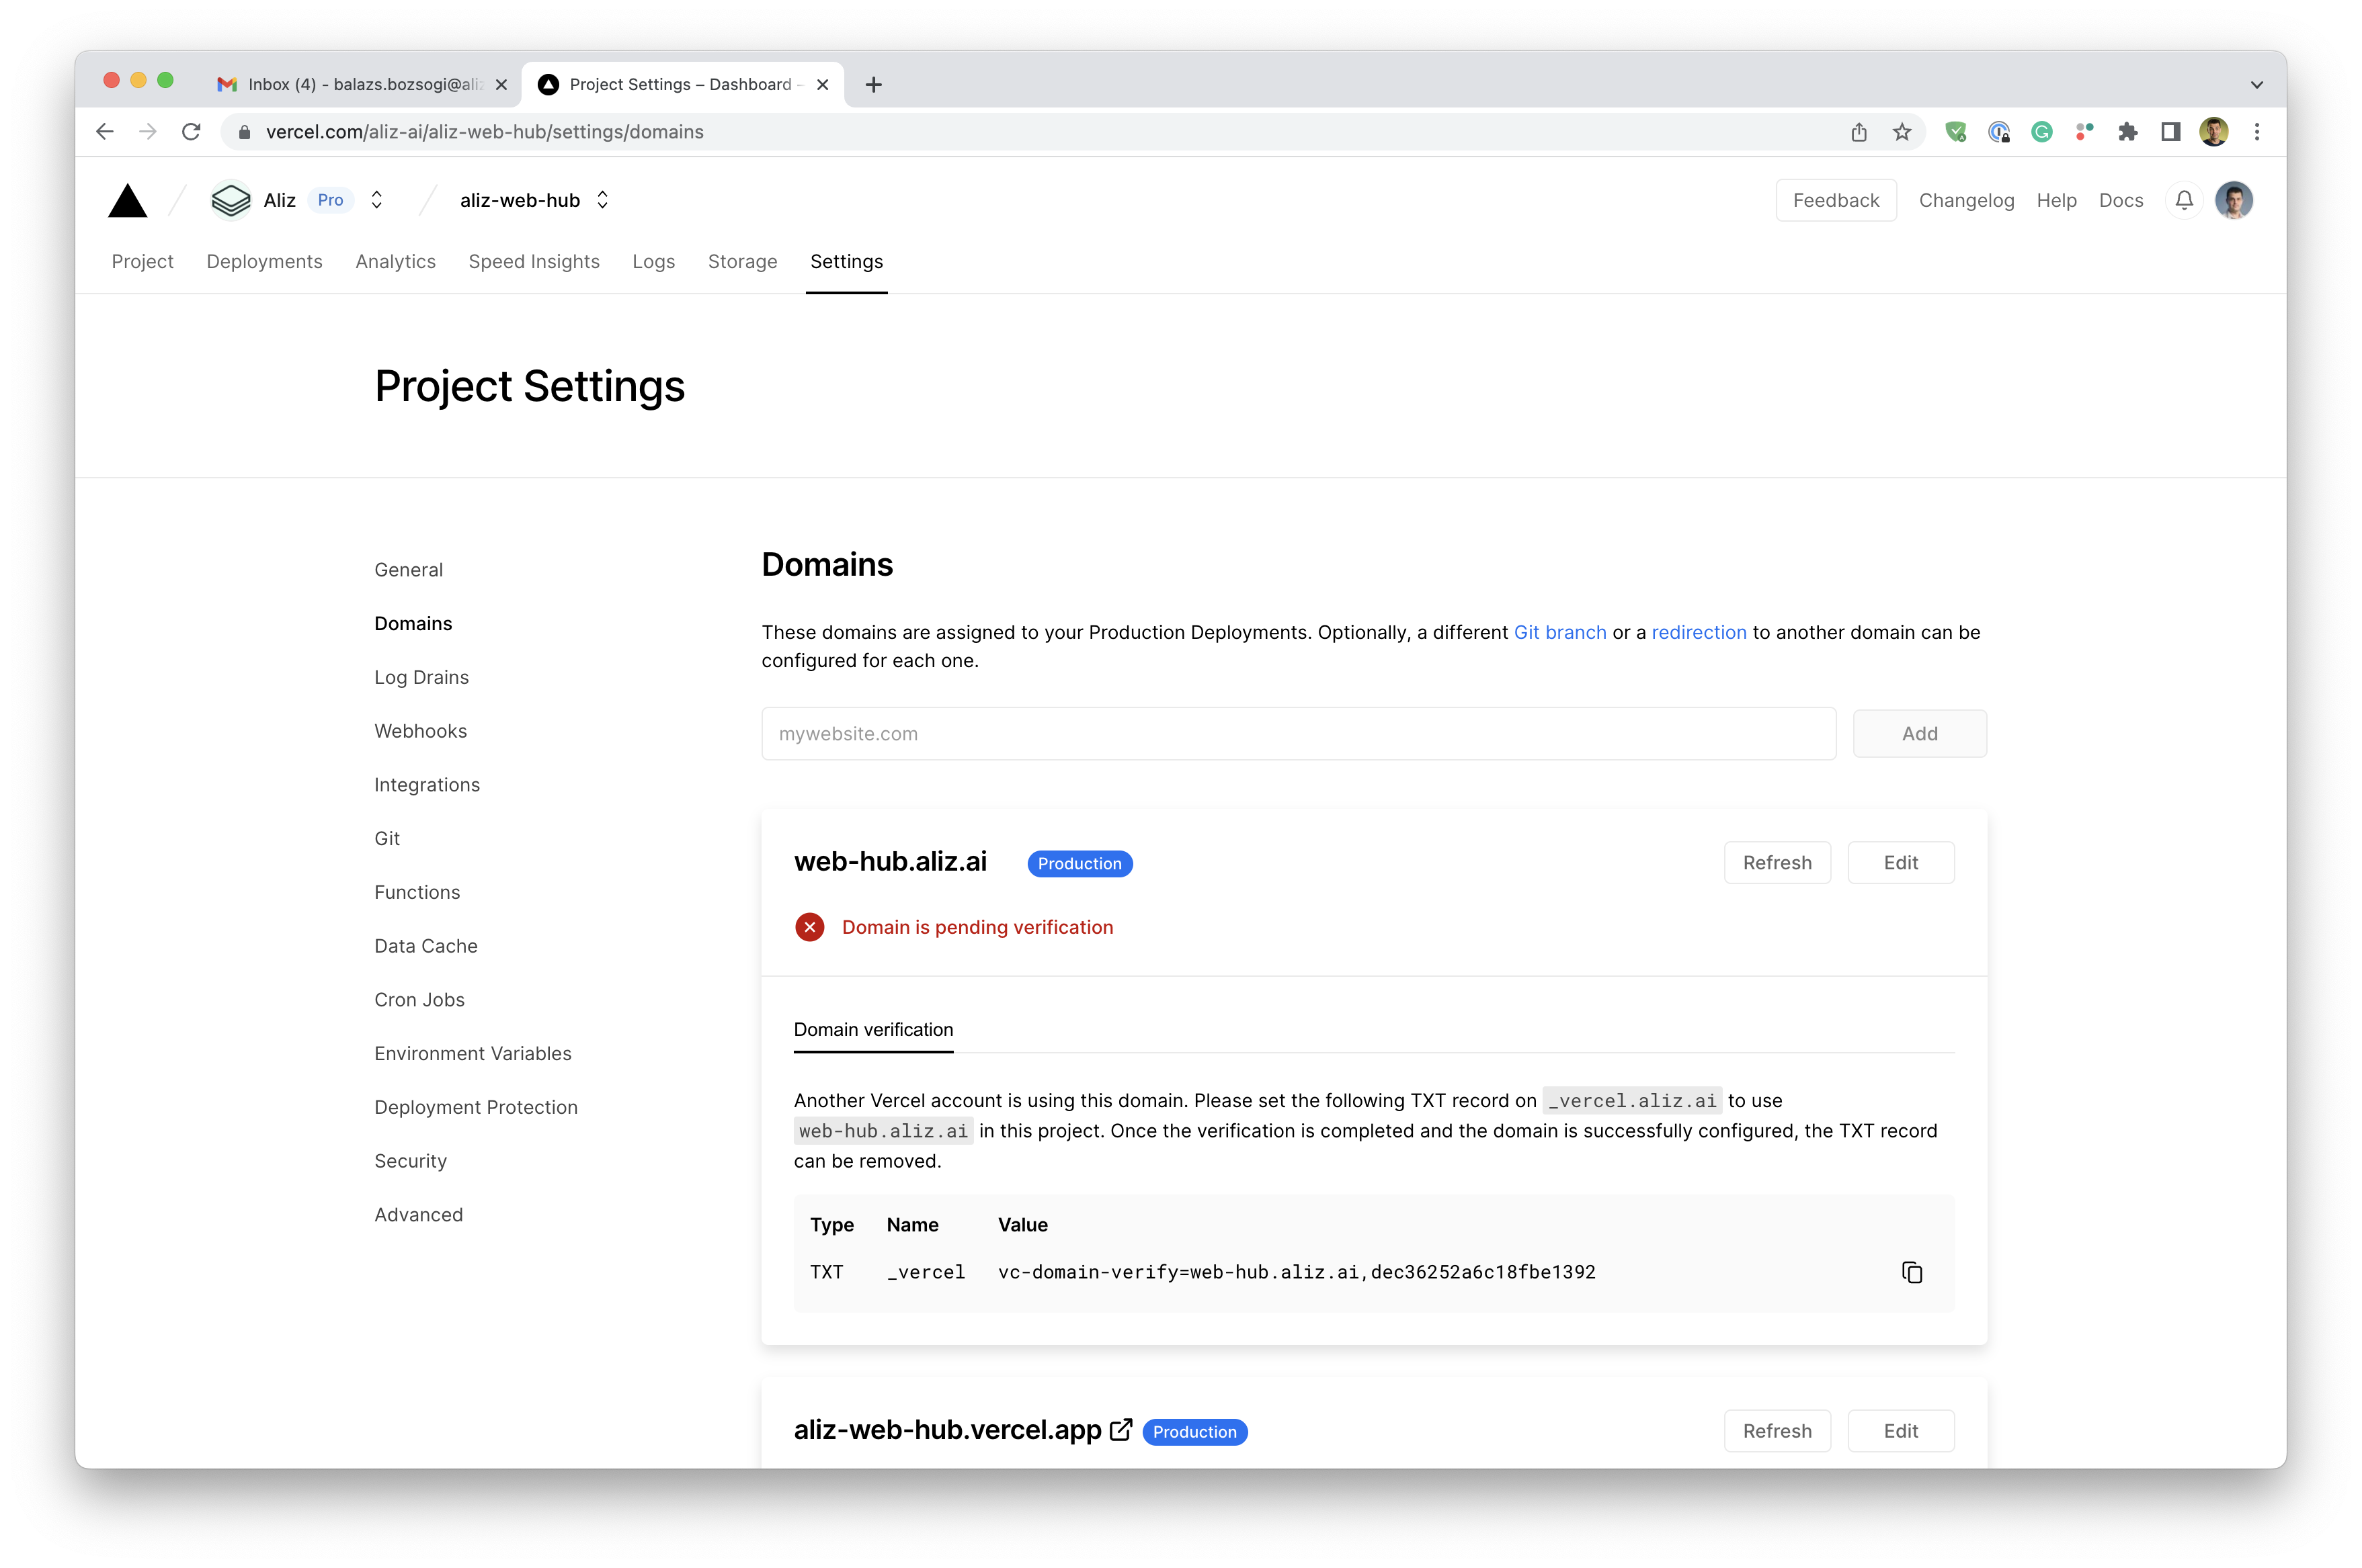Viewport: 2362px width, 1568px height.
Task: Follow the Git branch link
Action: [1559, 632]
